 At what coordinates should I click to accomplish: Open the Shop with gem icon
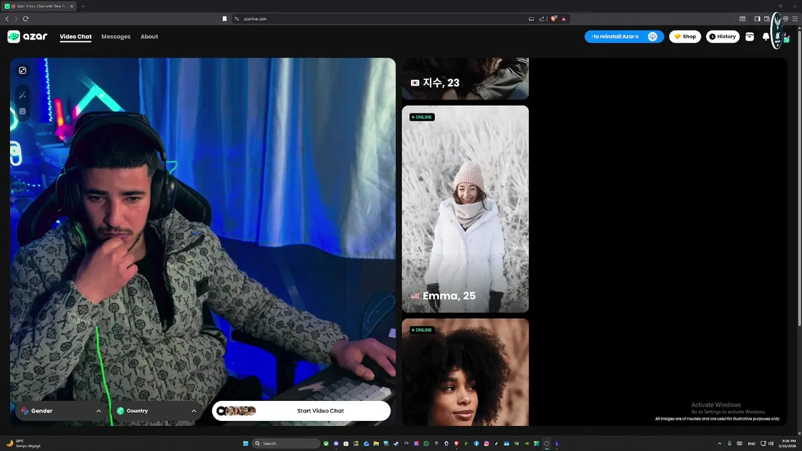click(685, 36)
